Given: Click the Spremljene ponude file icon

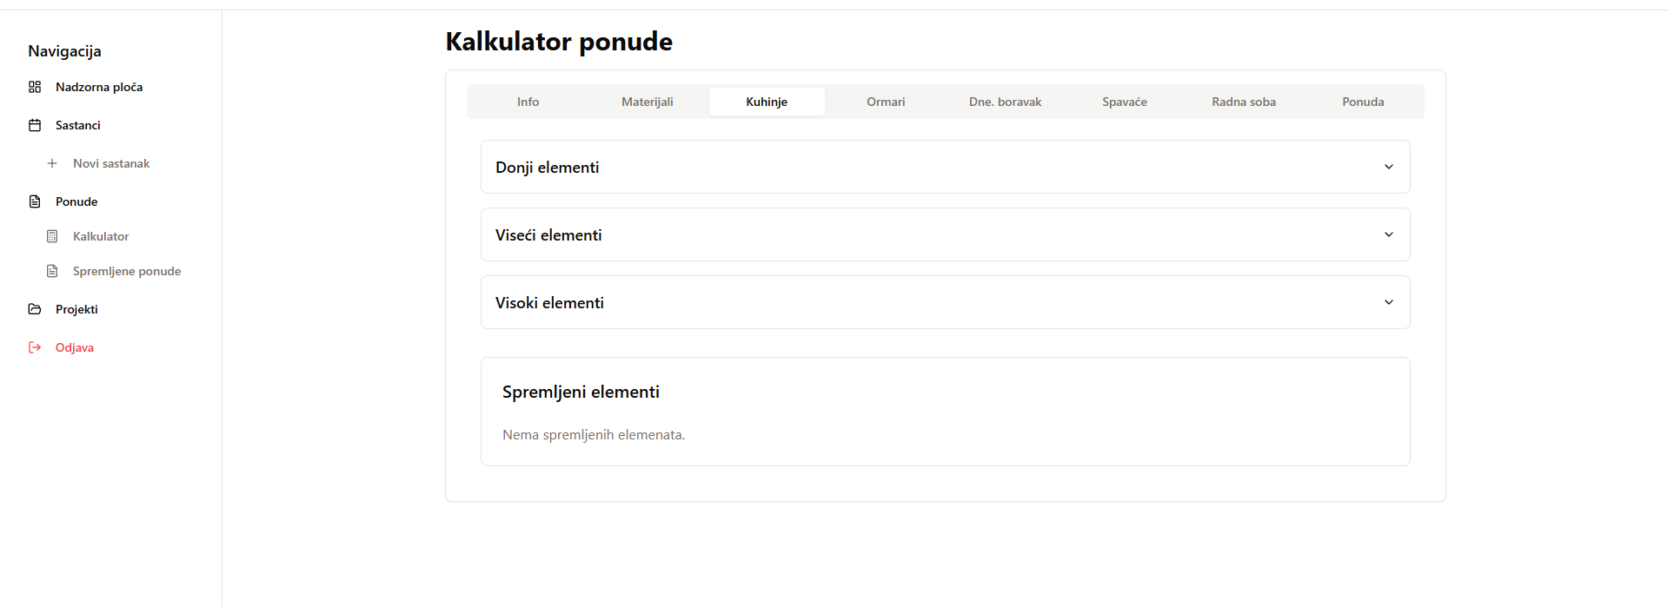Looking at the screenshot, I should click(x=52, y=271).
